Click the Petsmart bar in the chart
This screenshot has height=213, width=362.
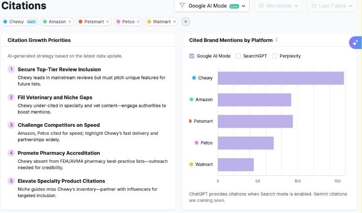[x=255, y=121]
